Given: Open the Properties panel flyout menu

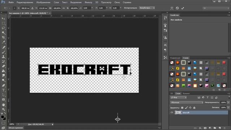Looking at the screenshot, I should pos(228,15).
